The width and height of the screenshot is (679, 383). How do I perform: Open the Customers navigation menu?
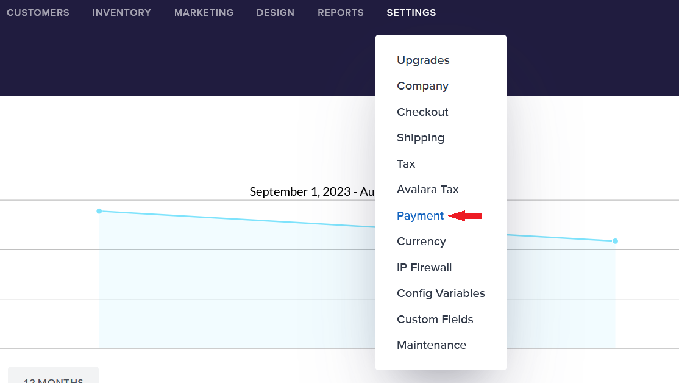point(38,13)
